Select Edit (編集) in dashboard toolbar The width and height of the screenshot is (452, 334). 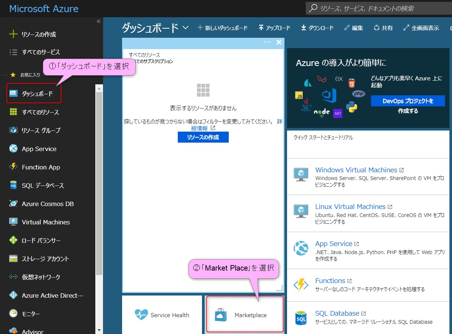pos(354,28)
